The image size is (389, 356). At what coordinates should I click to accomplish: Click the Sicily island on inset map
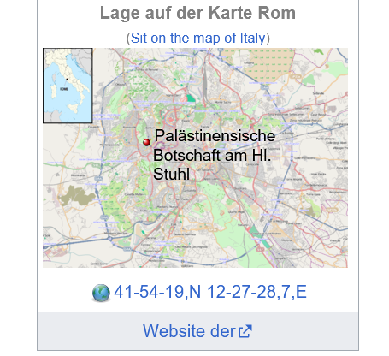click(x=72, y=108)
